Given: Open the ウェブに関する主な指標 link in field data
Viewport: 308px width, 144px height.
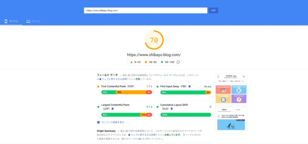Looking at the screenshot, I should pyautogui.click(x=115, y=79).
